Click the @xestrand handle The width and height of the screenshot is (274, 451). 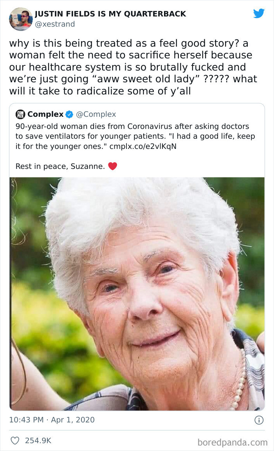click(55, 24)
